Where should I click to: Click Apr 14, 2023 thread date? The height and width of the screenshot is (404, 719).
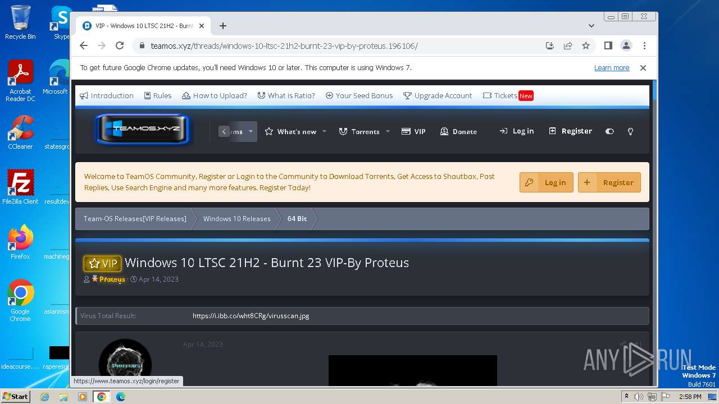[x=158, y=279]
